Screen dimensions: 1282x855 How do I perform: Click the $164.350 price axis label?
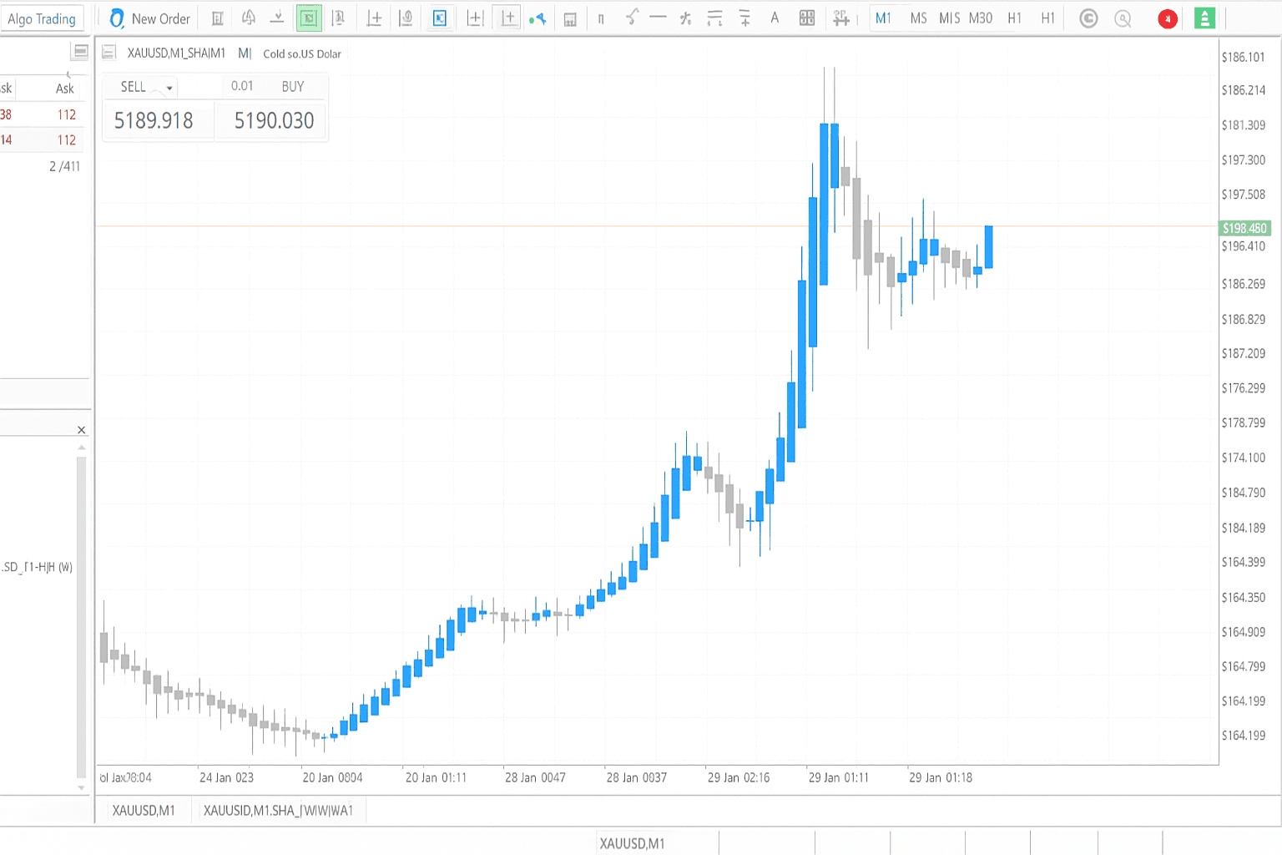coord(1243,598)
